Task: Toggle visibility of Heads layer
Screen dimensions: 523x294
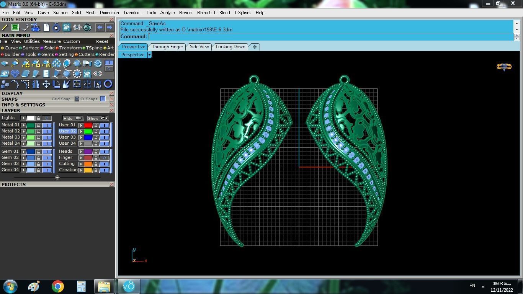Action: (104, 152)
